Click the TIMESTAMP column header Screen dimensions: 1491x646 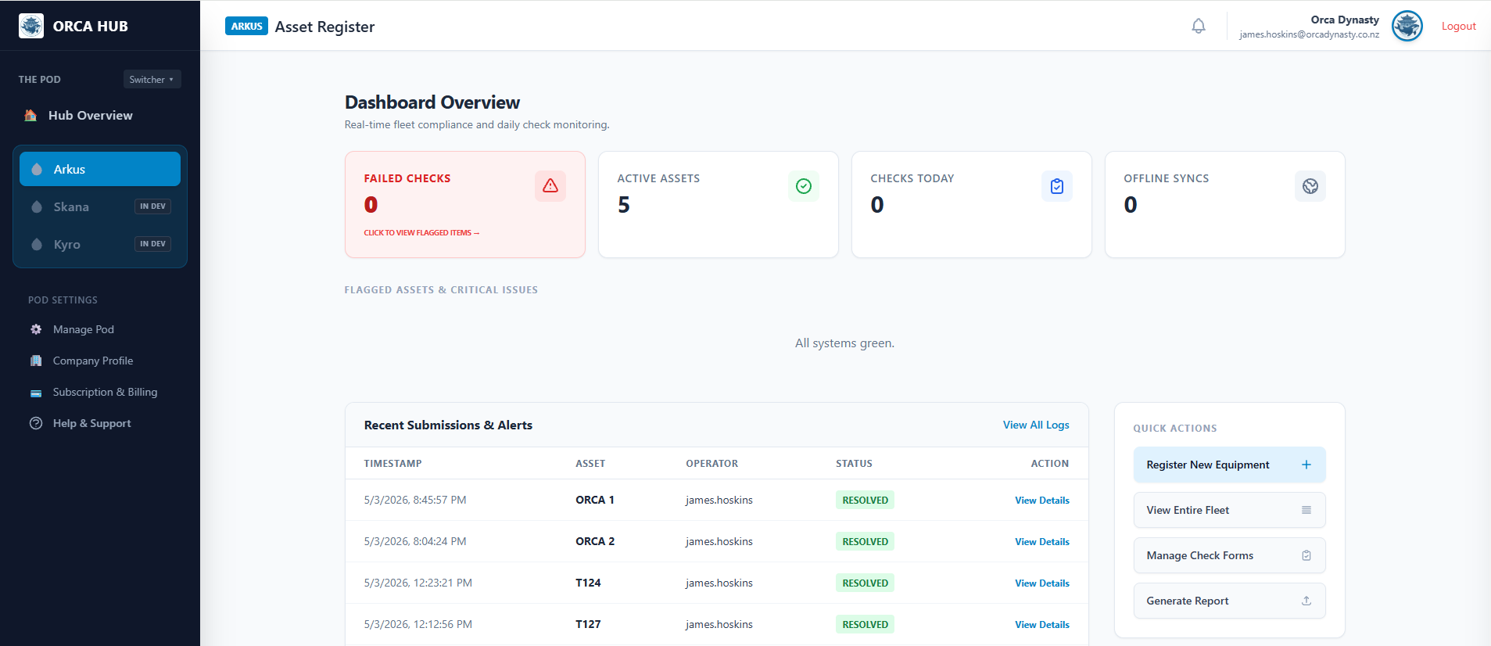click(392, 463)
